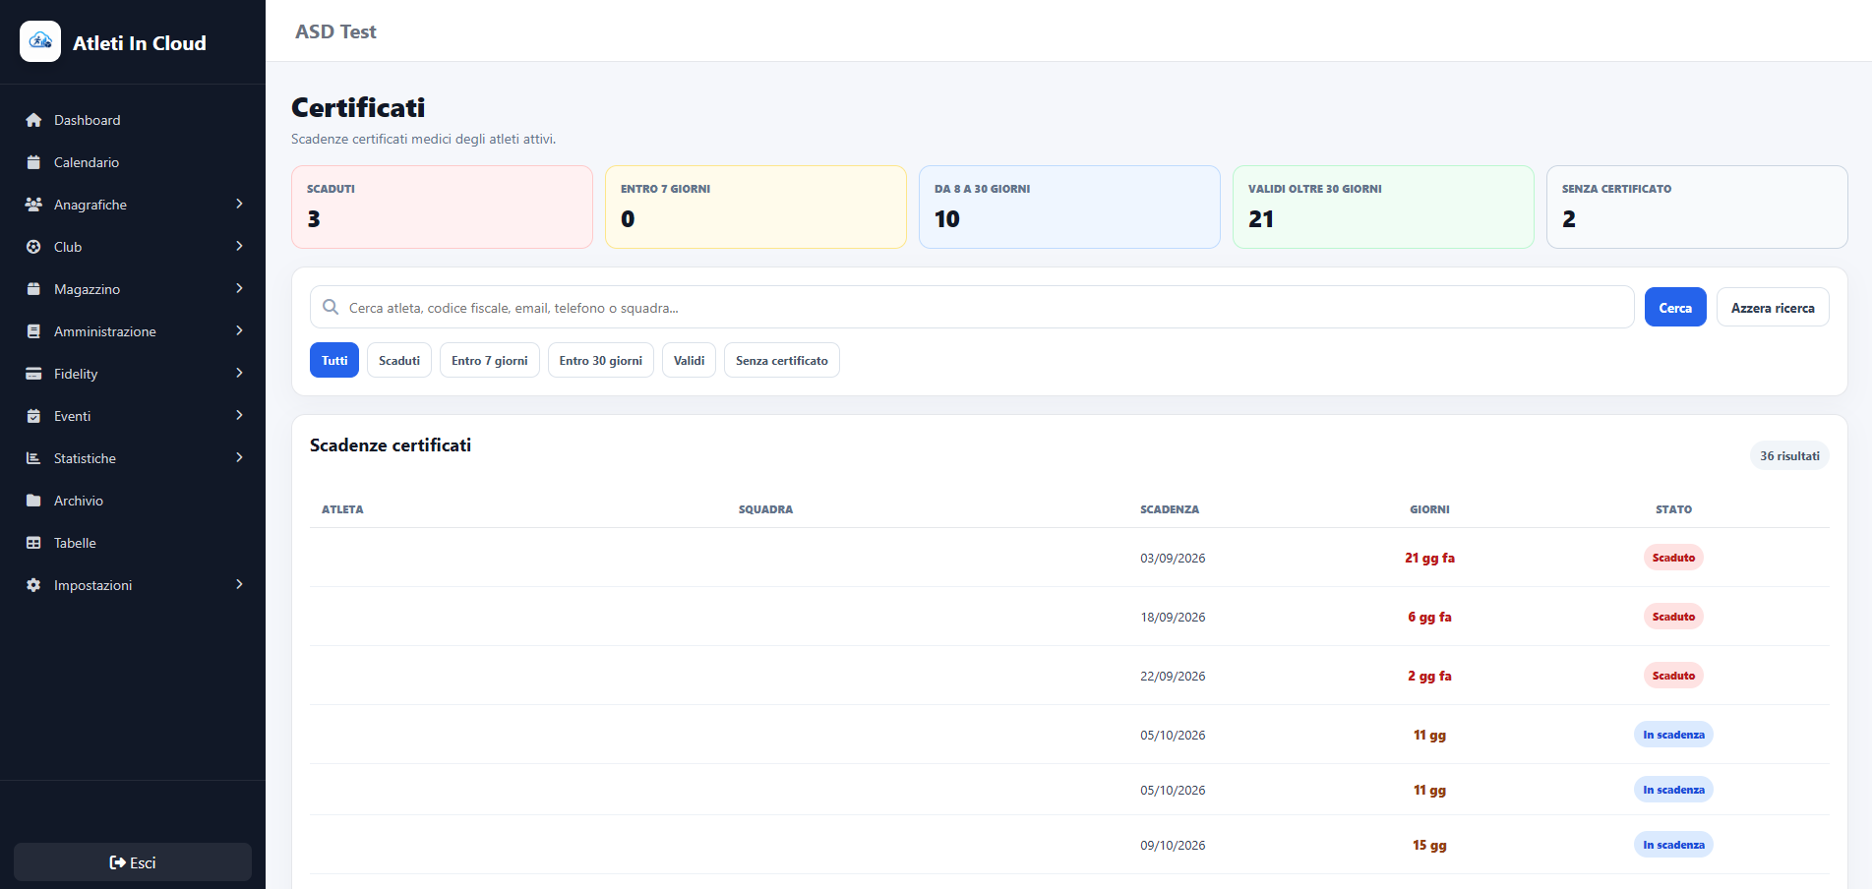1873x889 pixels.
Task: Open the Da 8 a 30 giorni card
Action: 1069,207
